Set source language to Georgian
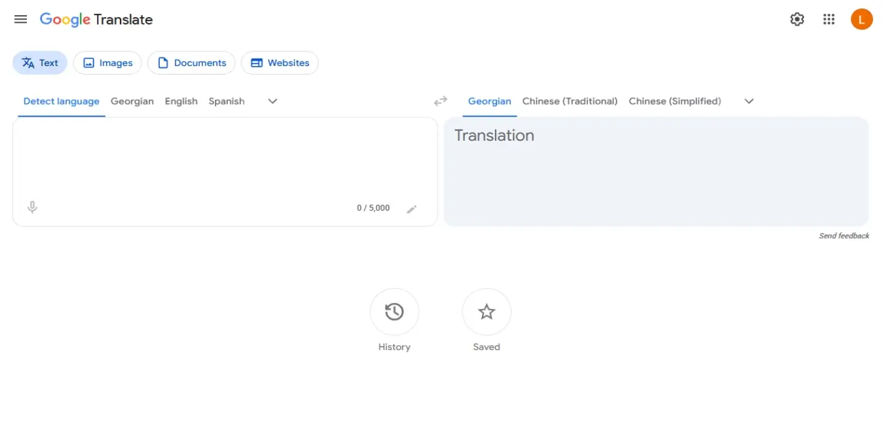The height and width of the screenshot is (428, 884). pyautogui.click(x=132, y=101)
